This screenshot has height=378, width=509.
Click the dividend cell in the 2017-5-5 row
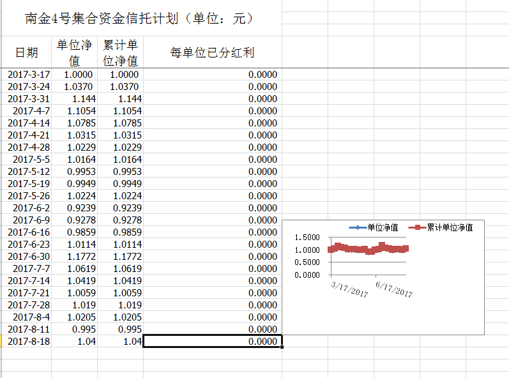point(212,160)
